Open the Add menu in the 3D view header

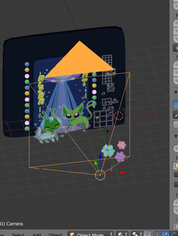click(37, 234)
